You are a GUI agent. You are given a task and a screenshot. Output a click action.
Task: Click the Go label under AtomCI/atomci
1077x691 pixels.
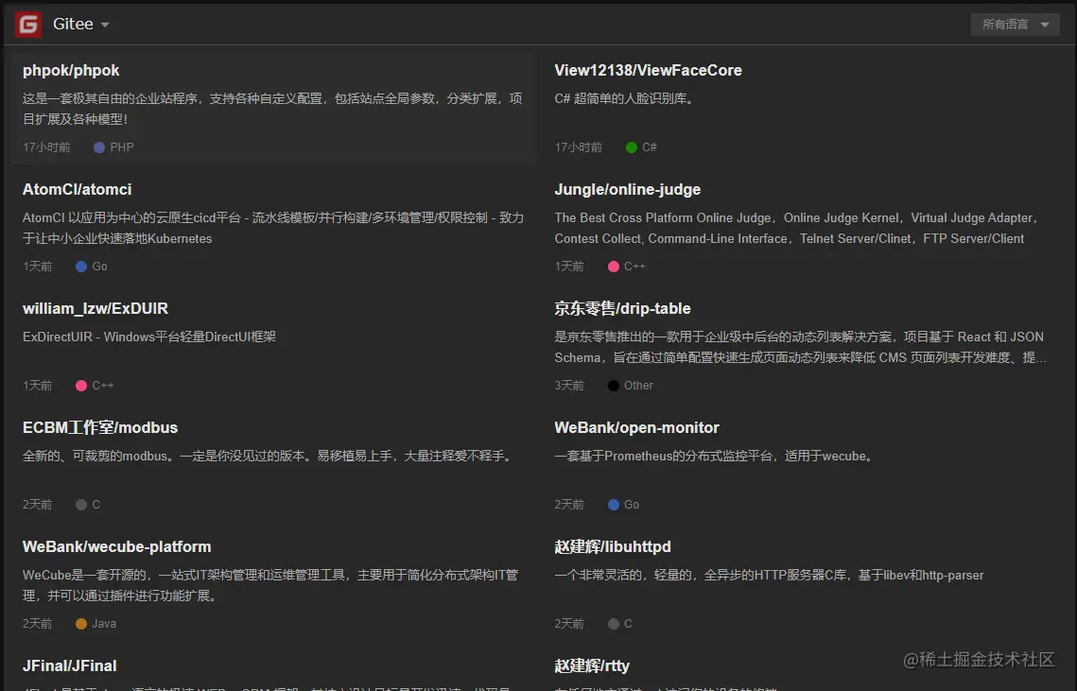(99, 267)
